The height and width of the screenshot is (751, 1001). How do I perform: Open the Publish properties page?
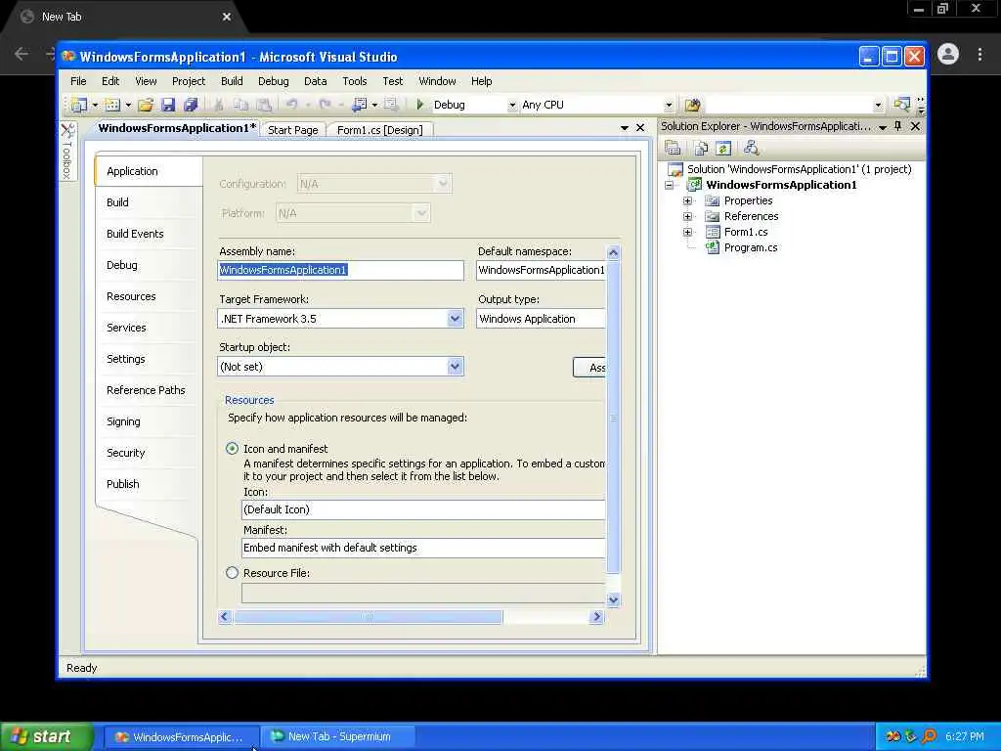point(122,484)
